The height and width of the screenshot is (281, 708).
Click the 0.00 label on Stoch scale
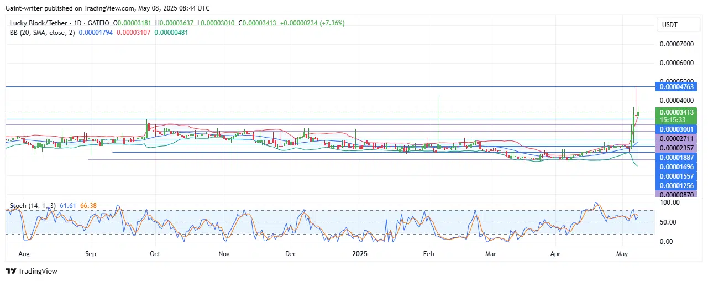(667, 242)
